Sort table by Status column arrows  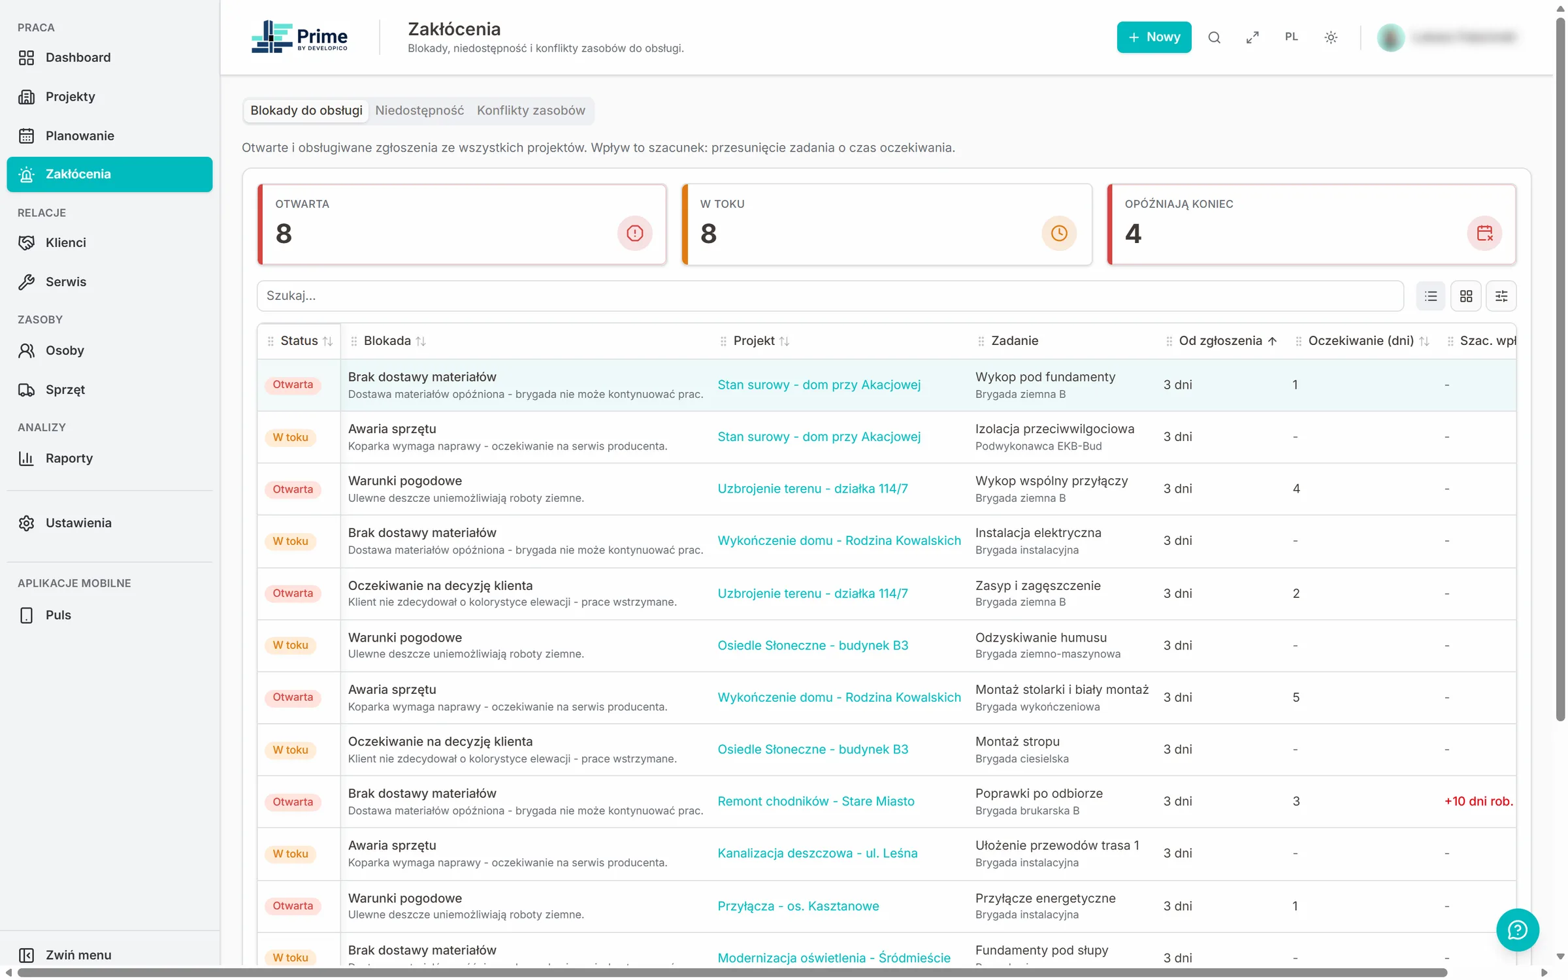pos(328,341)
